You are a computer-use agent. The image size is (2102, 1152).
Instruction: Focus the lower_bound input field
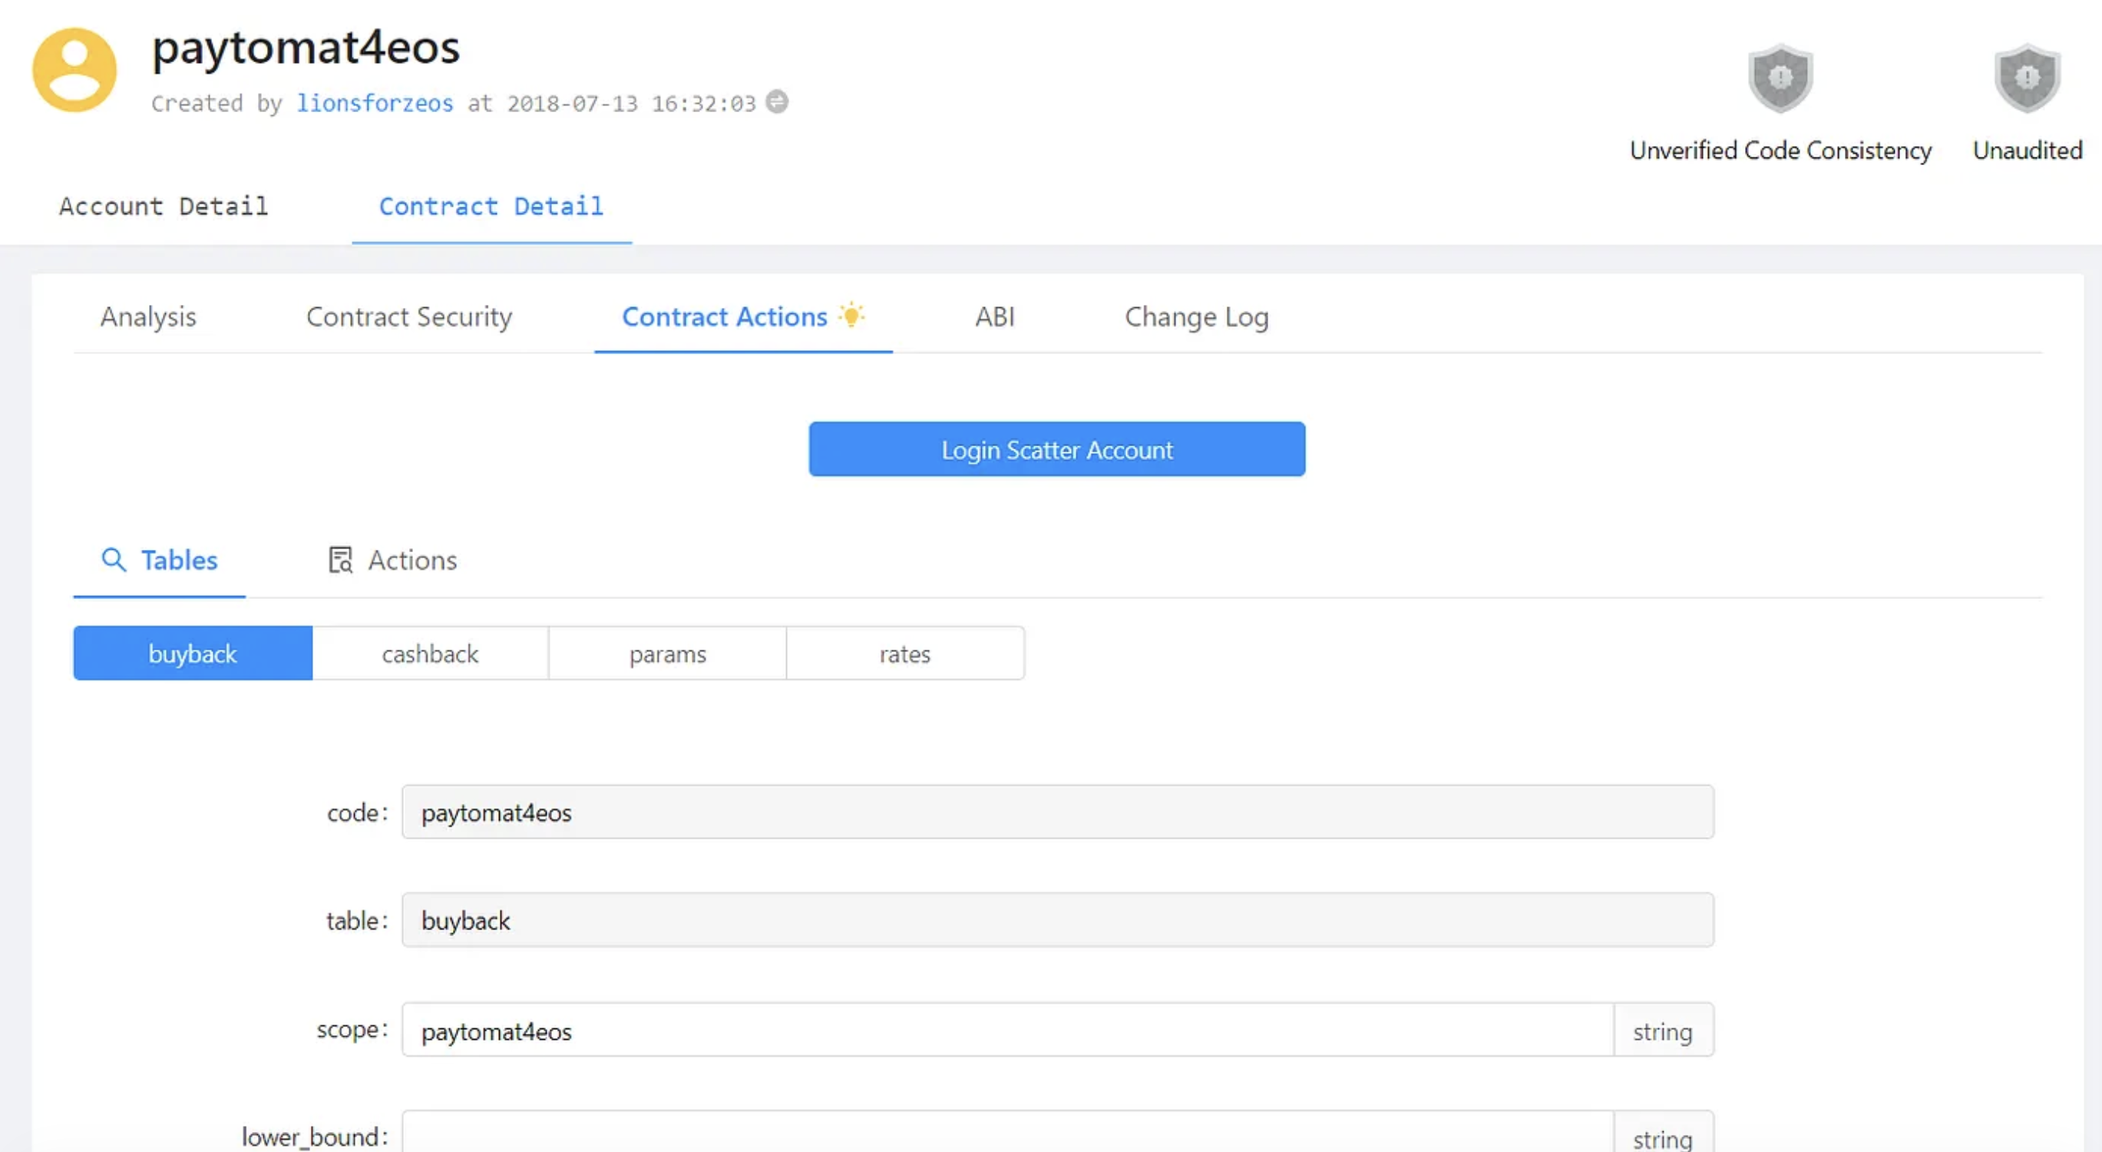[1008, 1131]
